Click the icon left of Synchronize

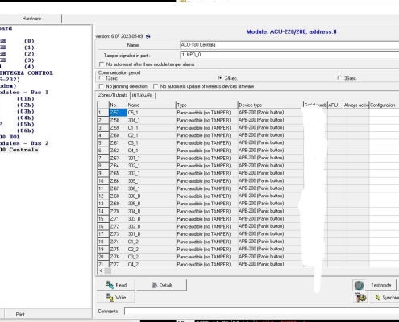pyautogui.click(x=360, y=298)
